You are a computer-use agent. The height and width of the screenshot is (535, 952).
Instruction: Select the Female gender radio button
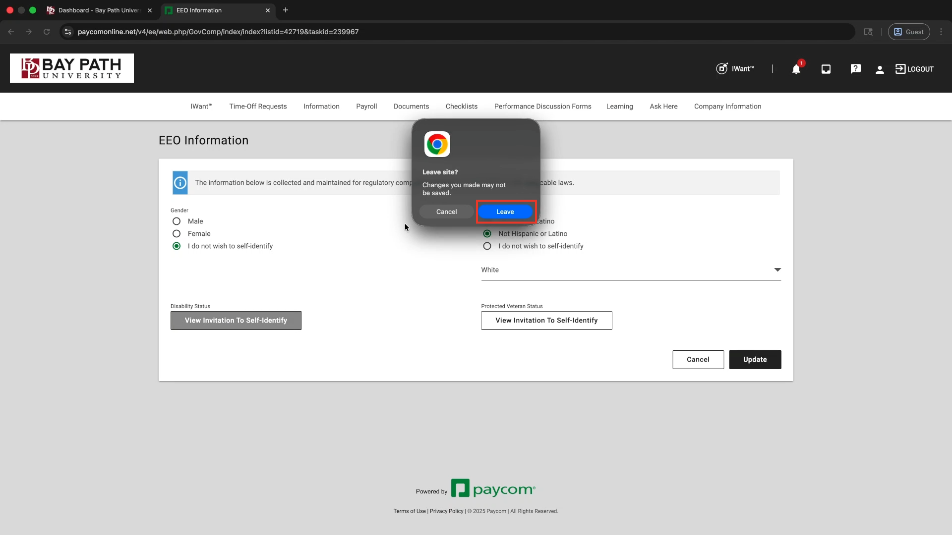[x=177, y=234]
